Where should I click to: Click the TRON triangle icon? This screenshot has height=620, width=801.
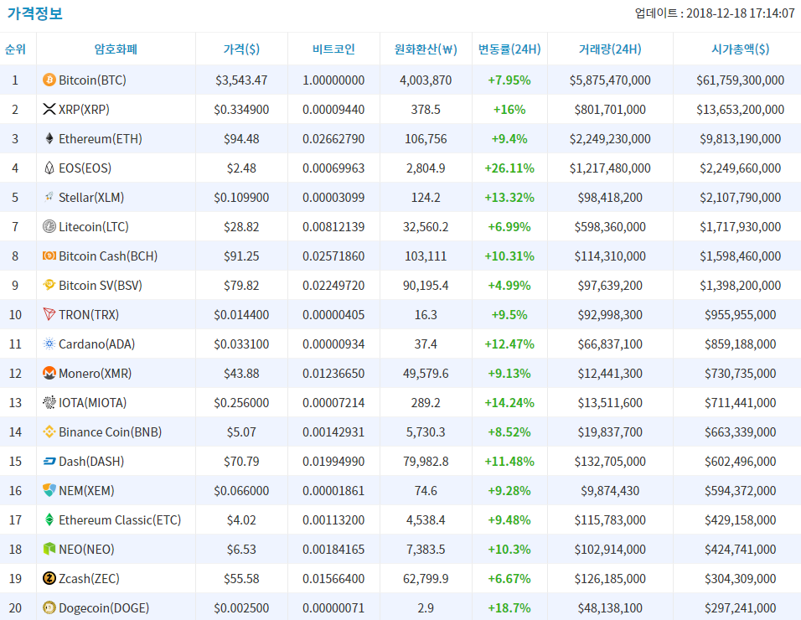pyautogui.click(x=49, y=314)
